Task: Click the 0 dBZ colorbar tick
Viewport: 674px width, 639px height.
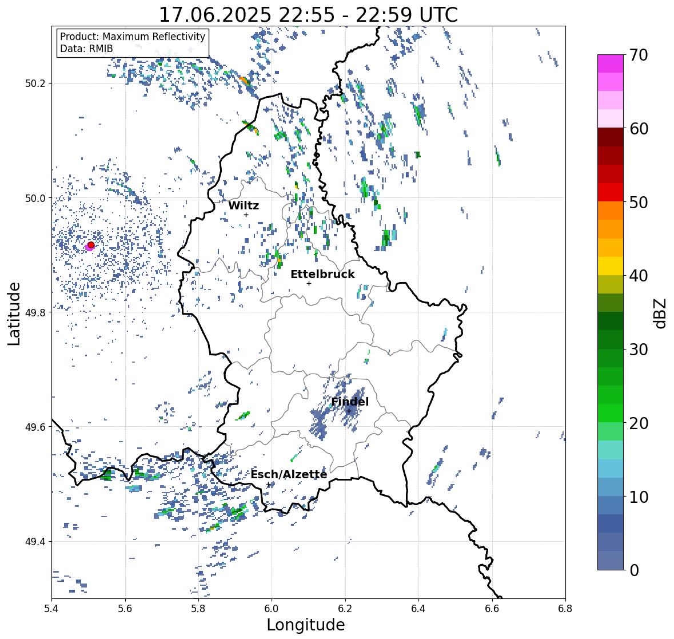Action: pos(634,570)
